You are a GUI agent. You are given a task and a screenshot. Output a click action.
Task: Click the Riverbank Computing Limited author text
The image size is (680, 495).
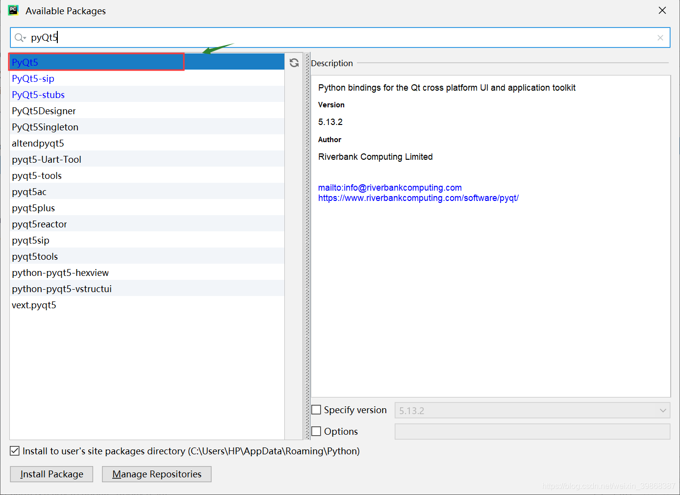(x=376, y=157)
